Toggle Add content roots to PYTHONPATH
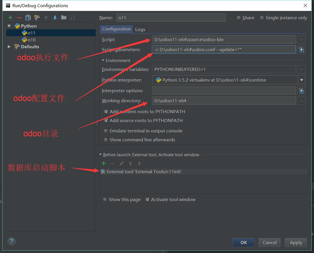Image resolution: width=314 pixels, height=253 pixels. coord(106,112)
